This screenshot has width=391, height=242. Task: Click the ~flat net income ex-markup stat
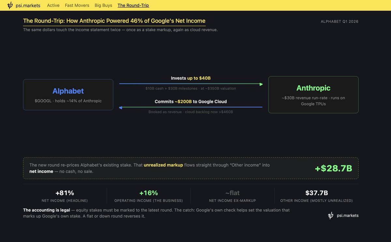click(232, 193)
